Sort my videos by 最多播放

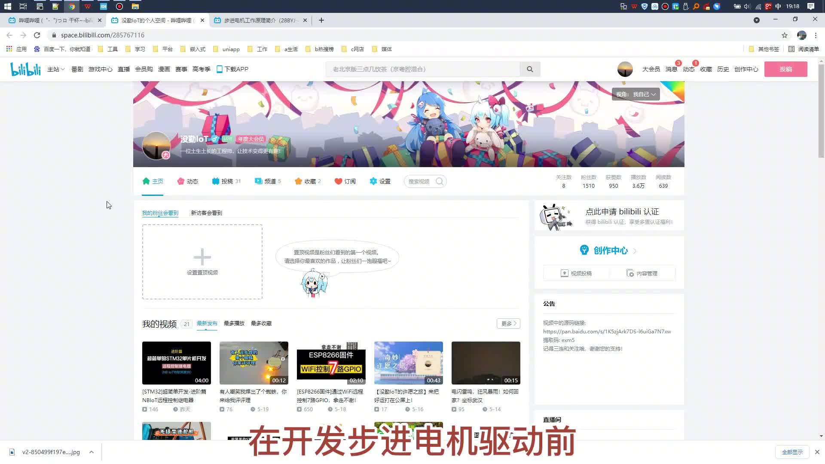(x=234, y=324)
